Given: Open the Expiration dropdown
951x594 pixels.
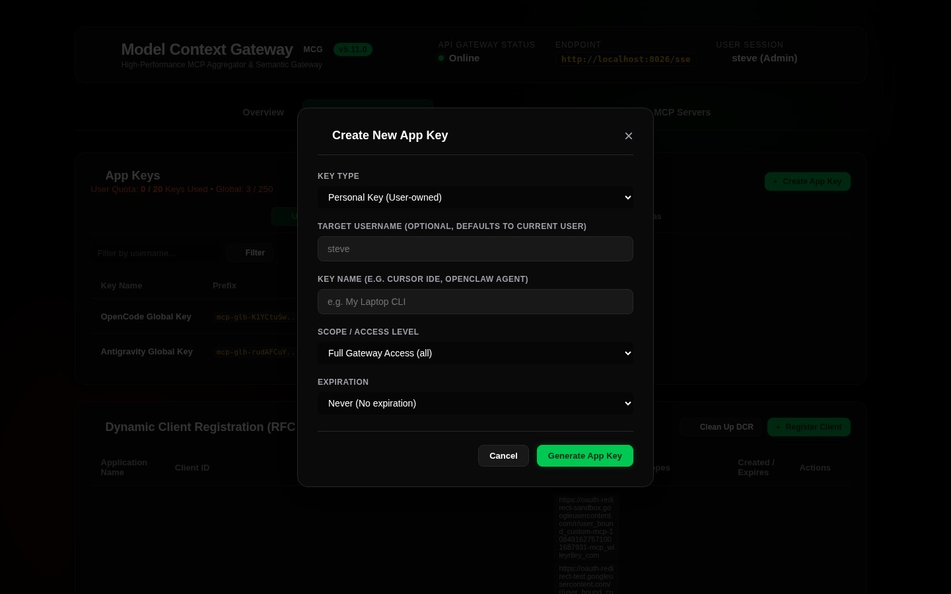Looking at the screenshot, I should pyautogui.click(x=475, y=403).
